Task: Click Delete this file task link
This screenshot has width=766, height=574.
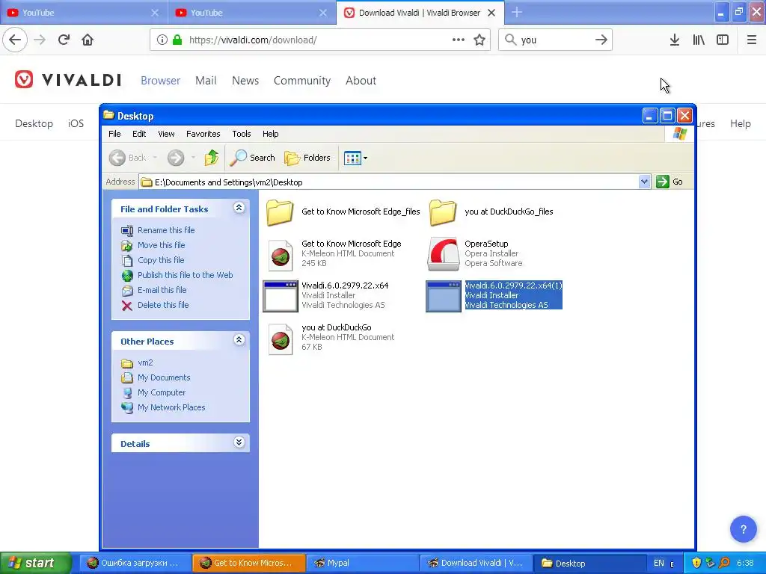Action: coord(162,305)
